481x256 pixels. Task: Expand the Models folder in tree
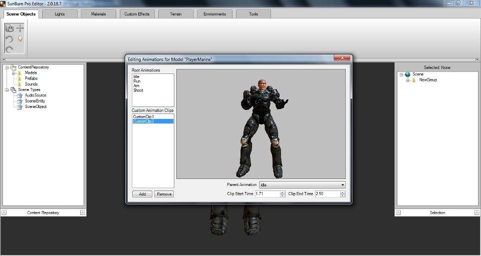pyautogui.click(x=14, y=73)
